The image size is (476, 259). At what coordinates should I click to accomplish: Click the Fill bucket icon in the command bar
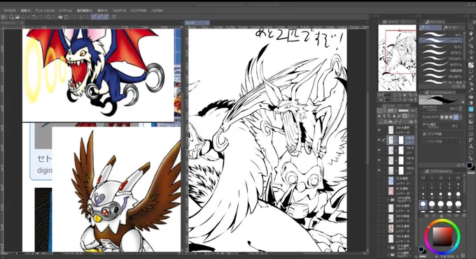[60, 17]
